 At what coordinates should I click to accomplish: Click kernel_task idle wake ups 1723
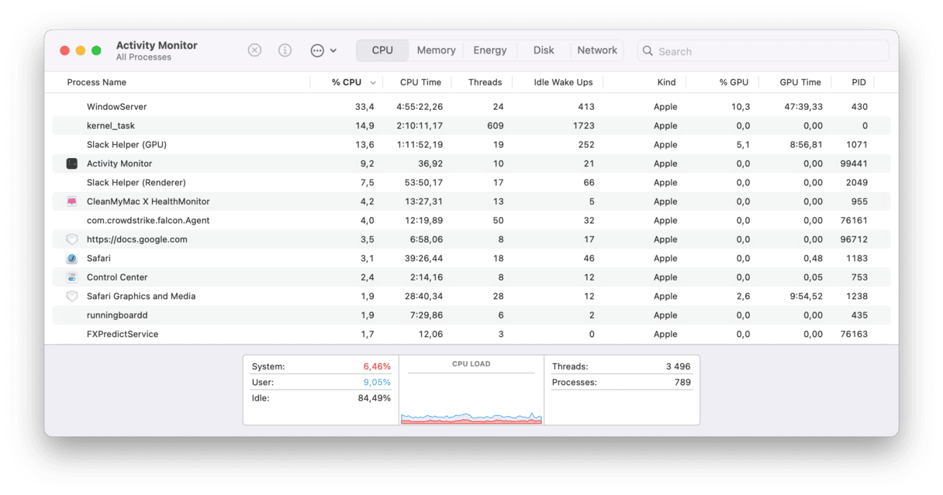coord(583,125)
